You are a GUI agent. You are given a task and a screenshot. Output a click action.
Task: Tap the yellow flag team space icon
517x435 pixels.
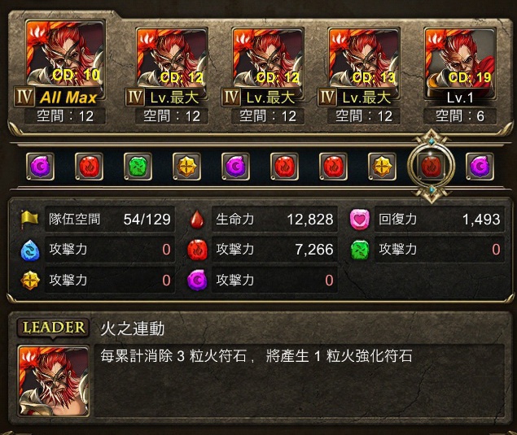(x=29, y=220)
